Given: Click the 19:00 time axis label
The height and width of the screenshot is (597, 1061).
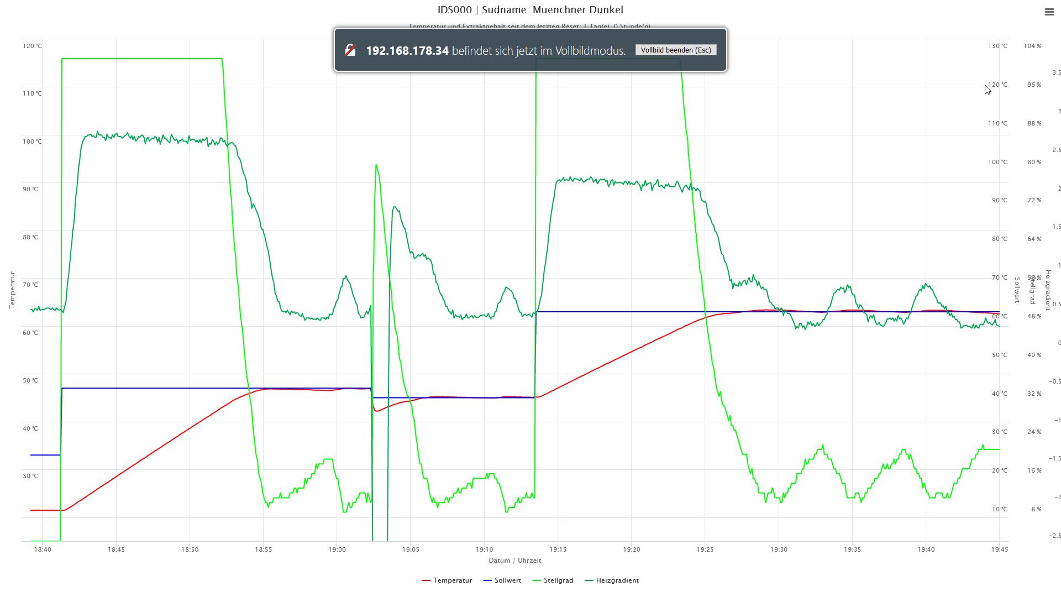Looking at the screenshot, I should [337, 549].
